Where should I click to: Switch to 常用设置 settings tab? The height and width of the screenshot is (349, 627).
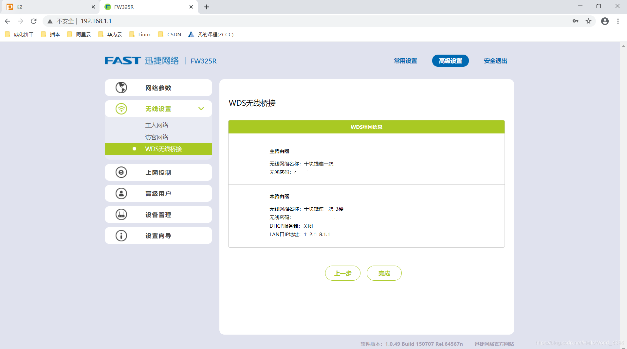pos(405,61)
